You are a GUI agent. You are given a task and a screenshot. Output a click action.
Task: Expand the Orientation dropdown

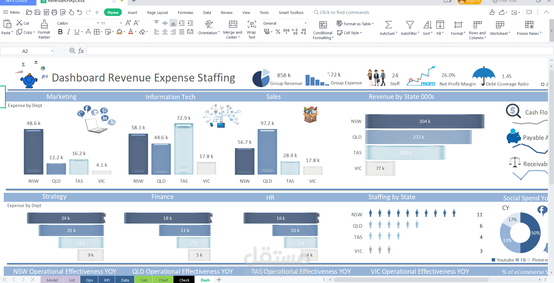click(219, 32)
